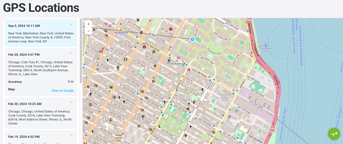The width and height of the screenshot is (343, 144).
Task: Click the blue current-location marker on map
Action: coord(192,40)
